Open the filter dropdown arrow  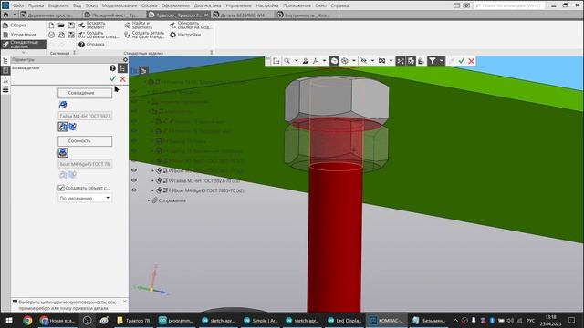point(442,61)
